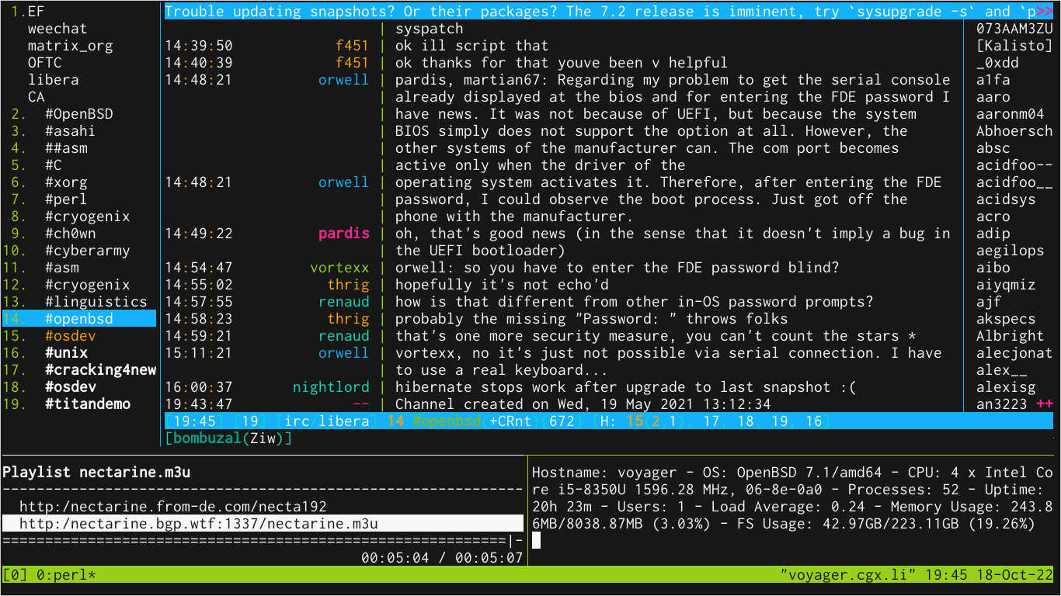Select the OFTC server buffer
The height and width of the screenshot is (596, 1061).
coord(45,63)
